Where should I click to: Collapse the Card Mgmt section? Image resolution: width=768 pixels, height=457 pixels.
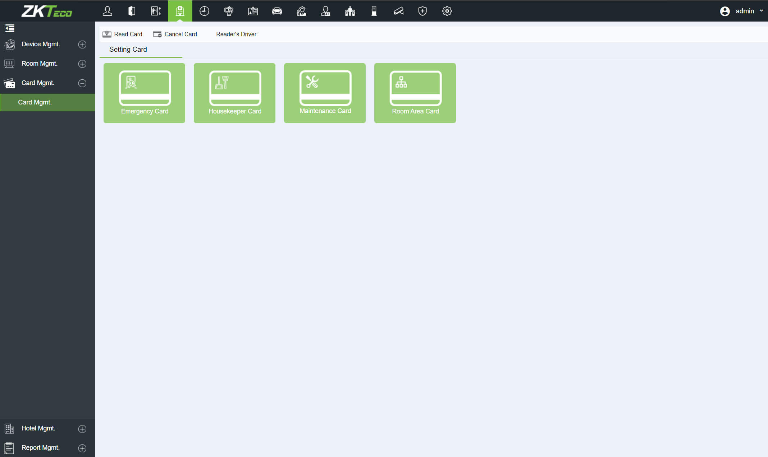(82, 83)
